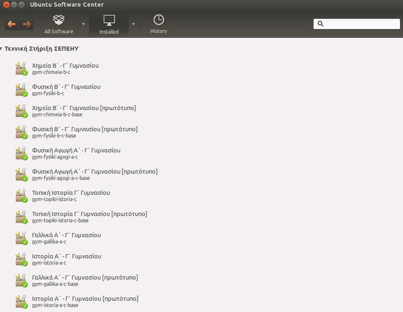
Task: Click the icon for gym-fysiki-b-c package
Action: tap(21, 90)
